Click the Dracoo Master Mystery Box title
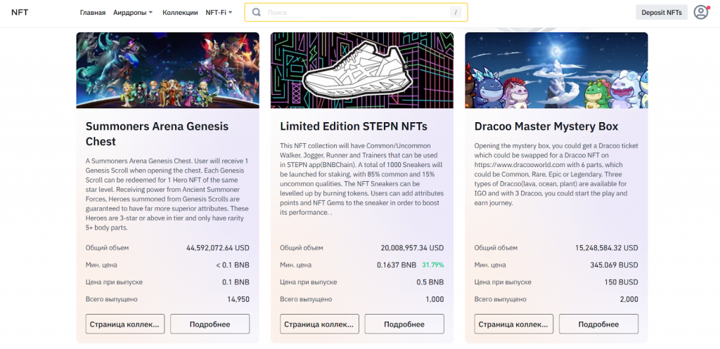The image size is (720, 349). pyautogui.click(x=546, y=126)
